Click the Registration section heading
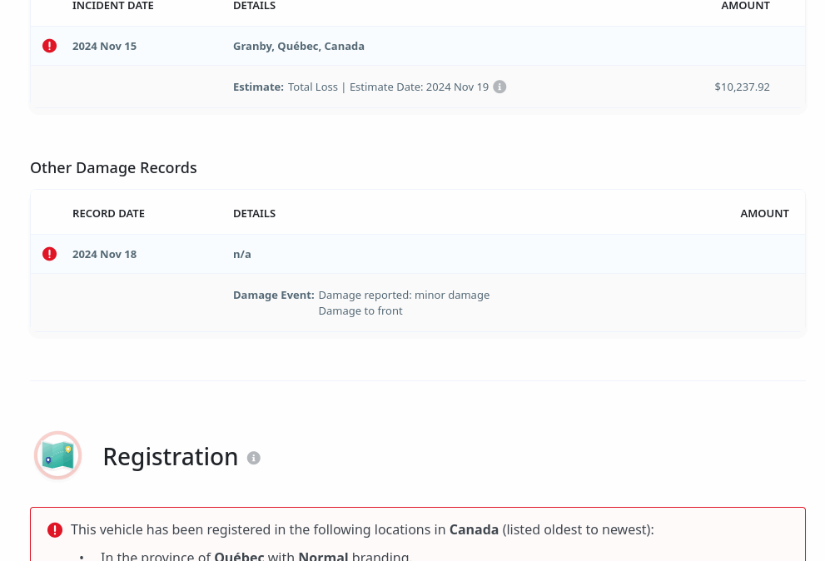 coord(170,457)
